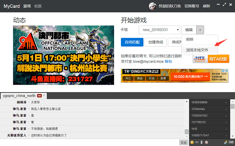Image resolution: width=235 pixels, height=146 pixels.
Task: Click the 切换账号 switch account link
Action: click(x=191, y=6)
